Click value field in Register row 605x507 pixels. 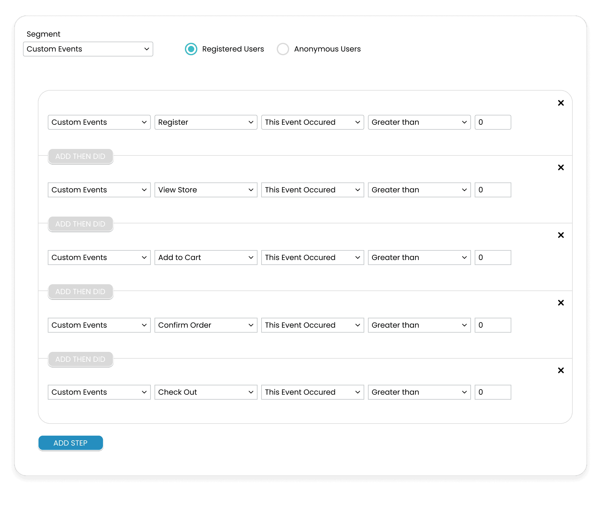coord(493,122)
